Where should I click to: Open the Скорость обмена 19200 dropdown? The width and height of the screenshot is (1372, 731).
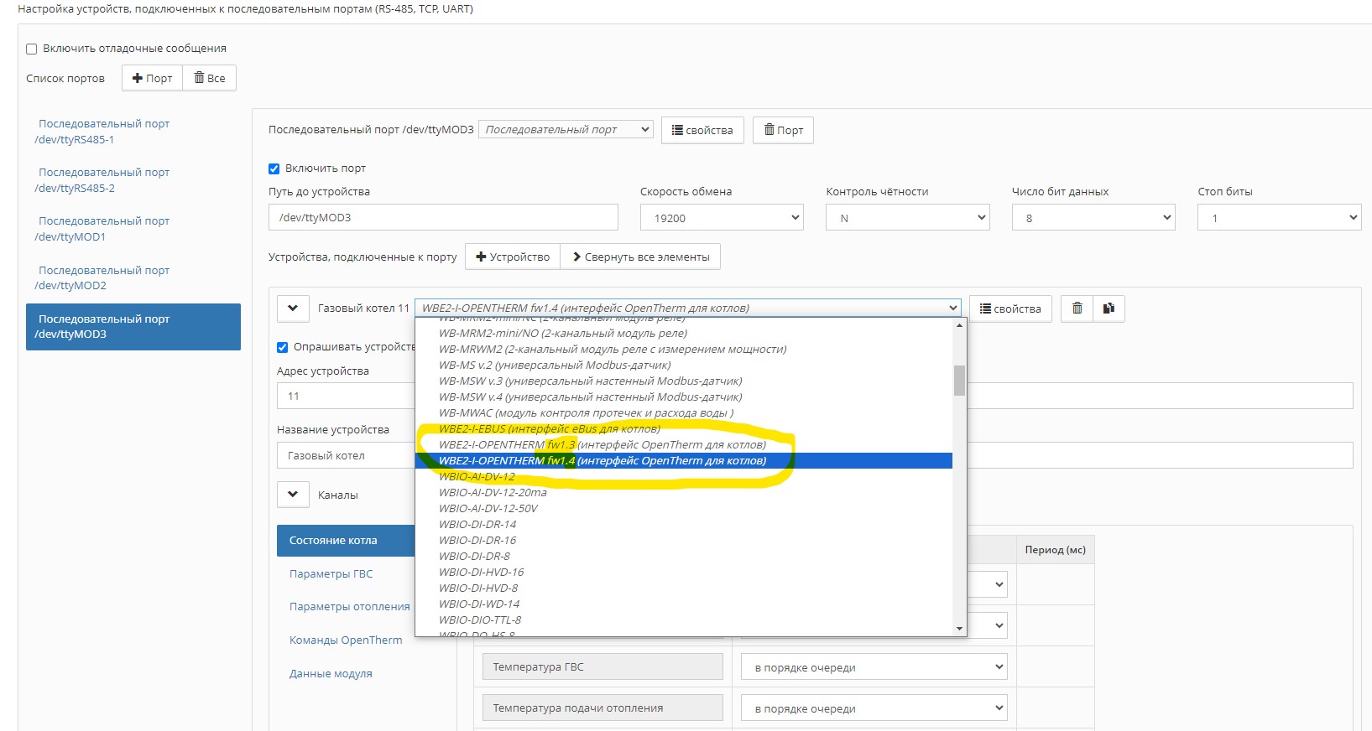pyautogui.click(x=722, y=218)
